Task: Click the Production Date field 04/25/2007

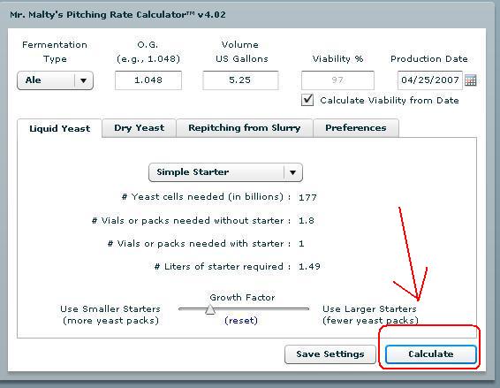Action: pos(430,80)
